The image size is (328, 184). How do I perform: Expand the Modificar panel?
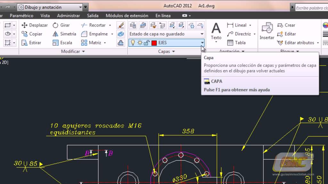click(73, 51)
